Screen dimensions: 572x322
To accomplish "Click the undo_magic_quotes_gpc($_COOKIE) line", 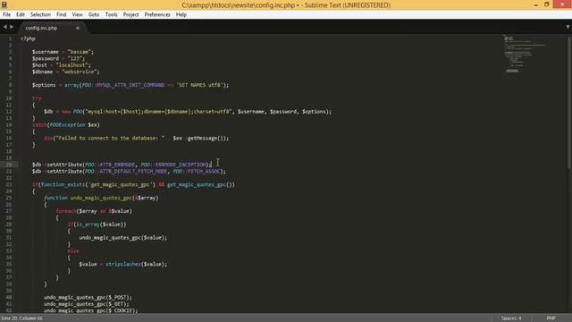I will 91,310.
